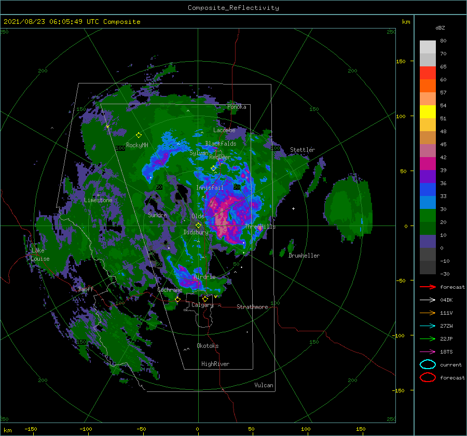Click the Ponoka city label

(237, 107)
